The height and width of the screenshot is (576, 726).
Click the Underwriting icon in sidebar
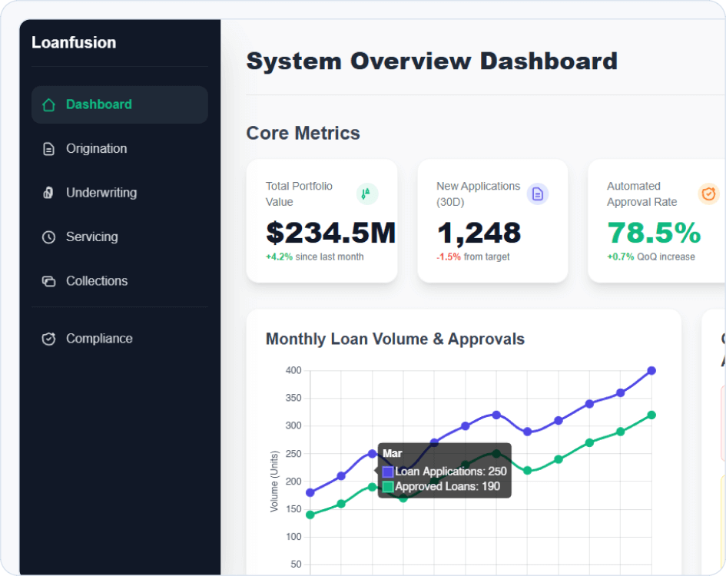click(48, 192)
